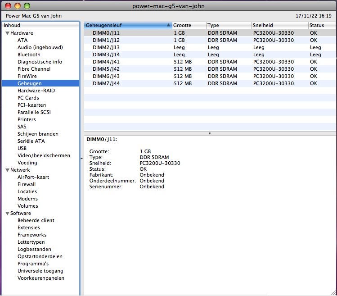This screenshot has width=337, height=296.
Task: Select Logbestanden entry
Action: pos(34,249)
